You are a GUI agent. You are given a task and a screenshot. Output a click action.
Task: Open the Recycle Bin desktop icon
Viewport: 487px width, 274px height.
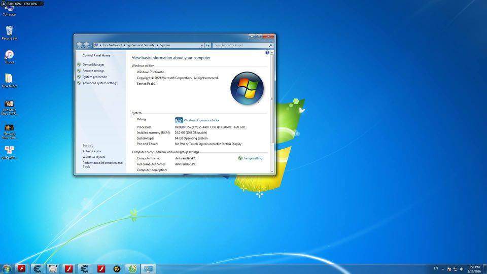[x=9, y=32]
